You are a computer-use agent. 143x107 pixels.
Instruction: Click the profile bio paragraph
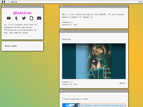point(21,29)
